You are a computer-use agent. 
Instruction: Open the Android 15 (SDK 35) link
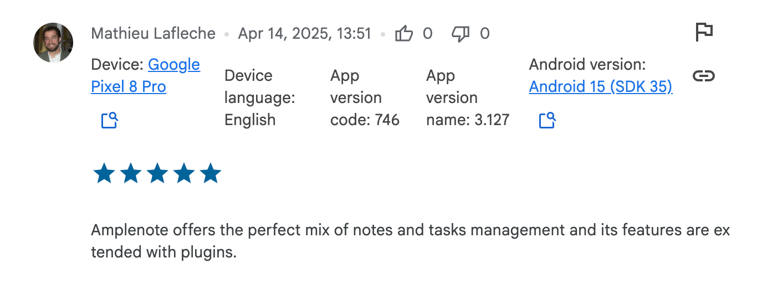click(x=601, y=87)
